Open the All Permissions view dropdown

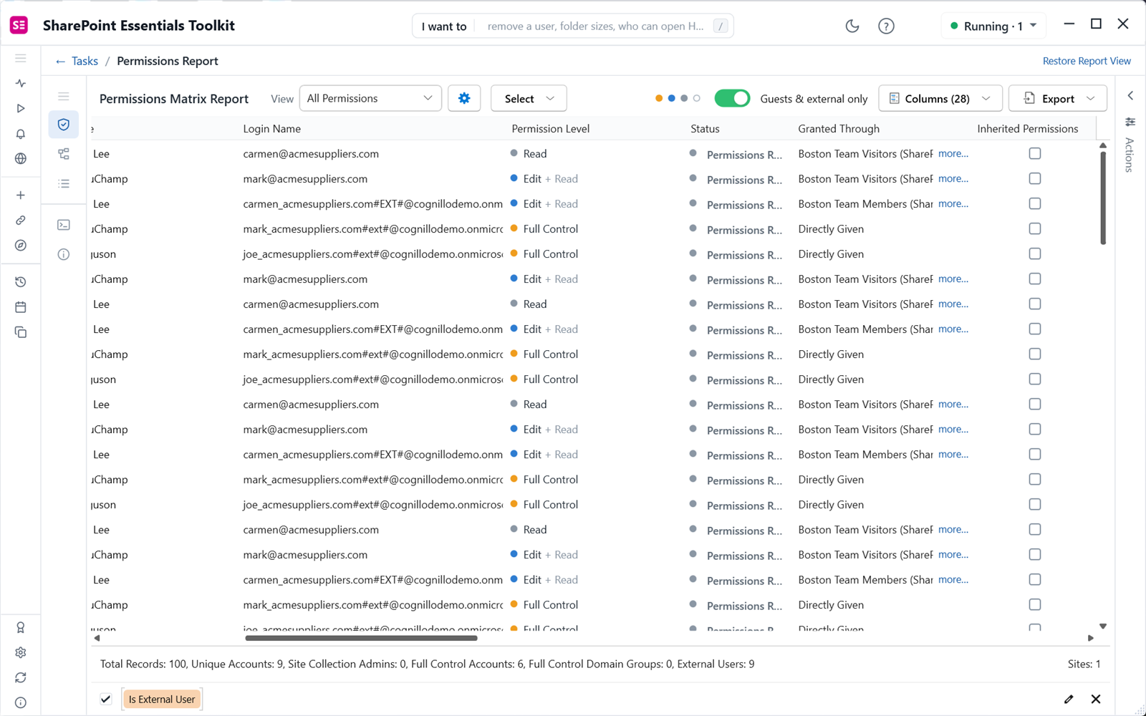[x=370, y=98]
